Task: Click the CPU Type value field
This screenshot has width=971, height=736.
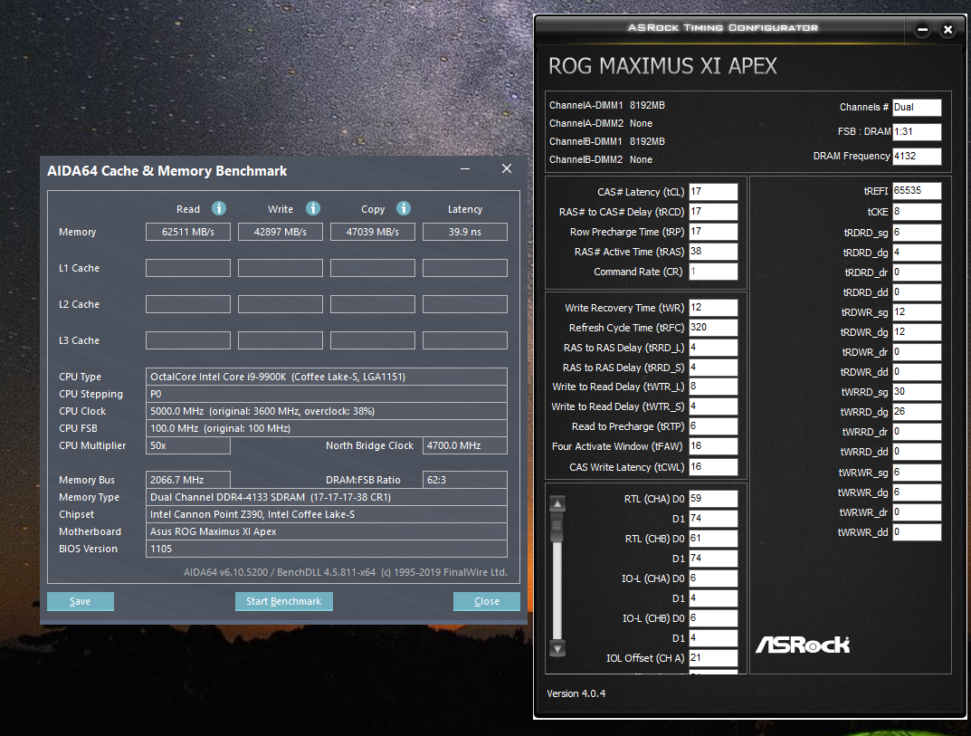Action: click(x=327, y=377)
